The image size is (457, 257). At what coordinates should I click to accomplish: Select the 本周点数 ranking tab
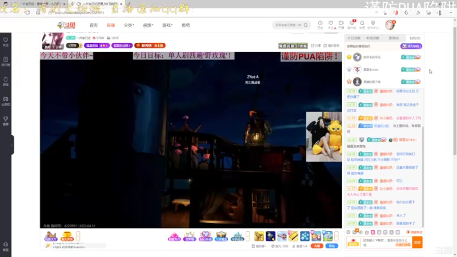pos(373,38)
